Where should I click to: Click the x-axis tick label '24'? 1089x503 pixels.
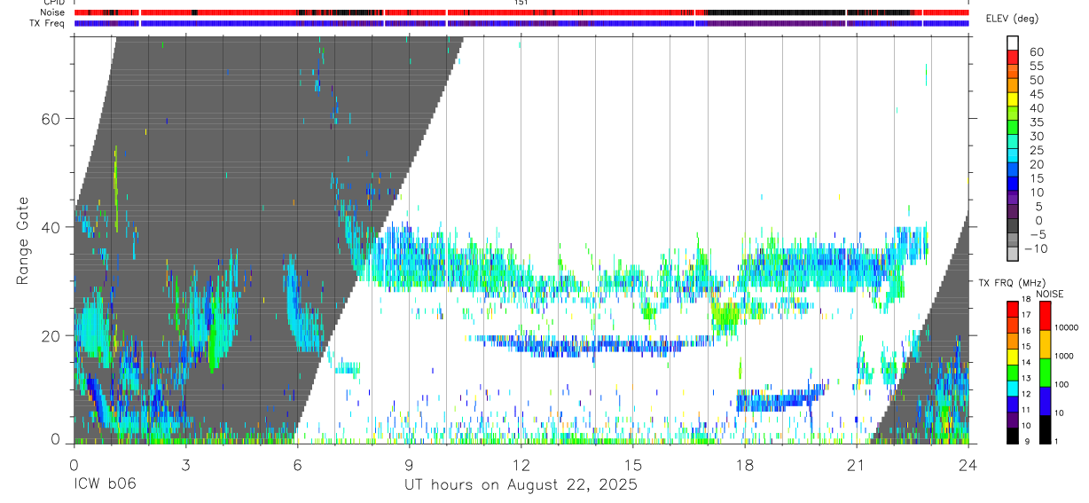click(968, 464)
